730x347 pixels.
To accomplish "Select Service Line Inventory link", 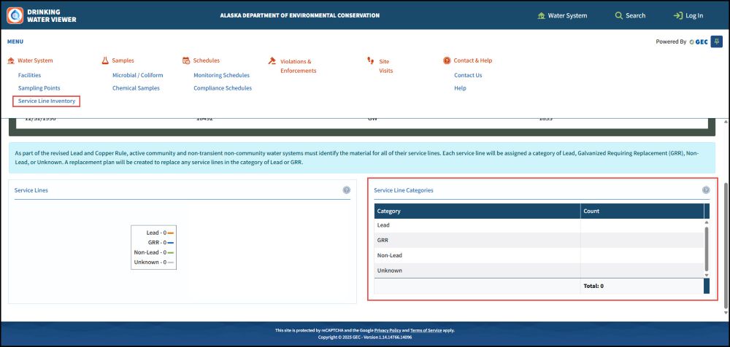I will tap(47, 101).
